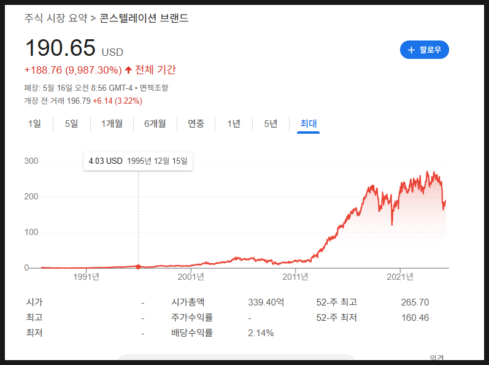Screen dimensions: 489x365
Task: Click the 4.03 USD chart tooltip
Action: [138, 161]
